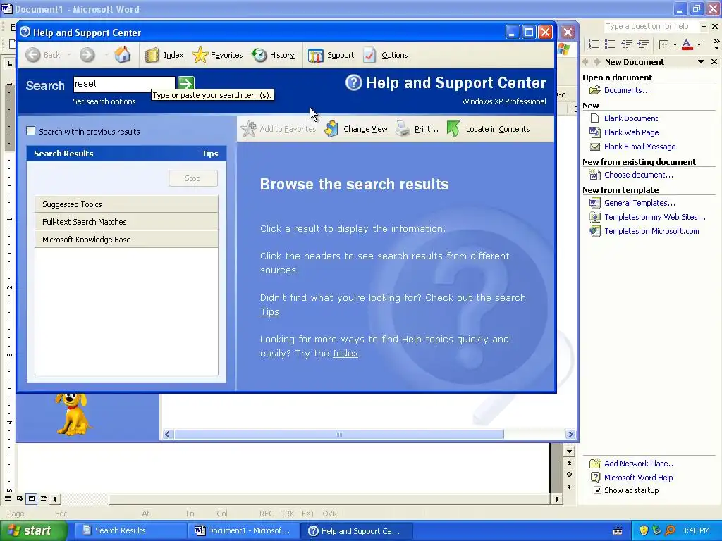
Task: Open the Tips link in Search Results header
Action: click(210, 154)
